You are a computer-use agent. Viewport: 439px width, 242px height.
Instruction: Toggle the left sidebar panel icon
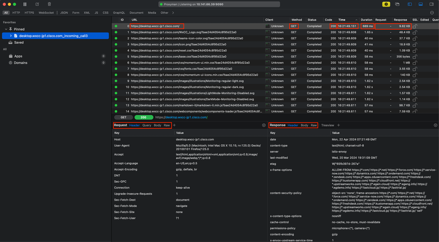click(410, 4)
